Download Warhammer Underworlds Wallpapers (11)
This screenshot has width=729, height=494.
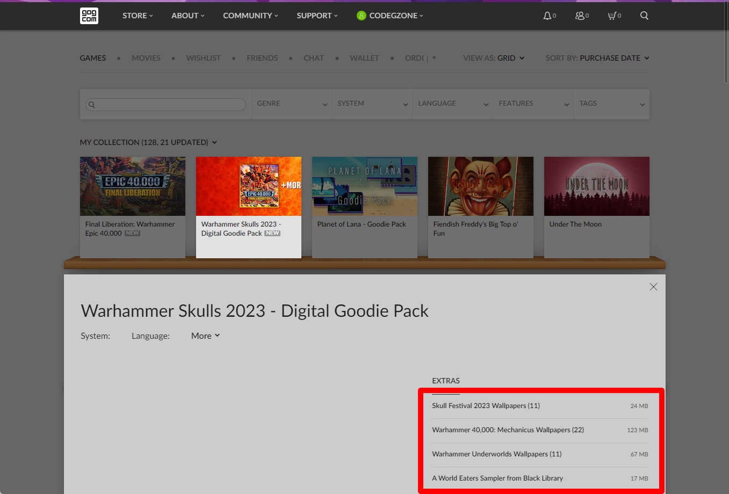540,454
